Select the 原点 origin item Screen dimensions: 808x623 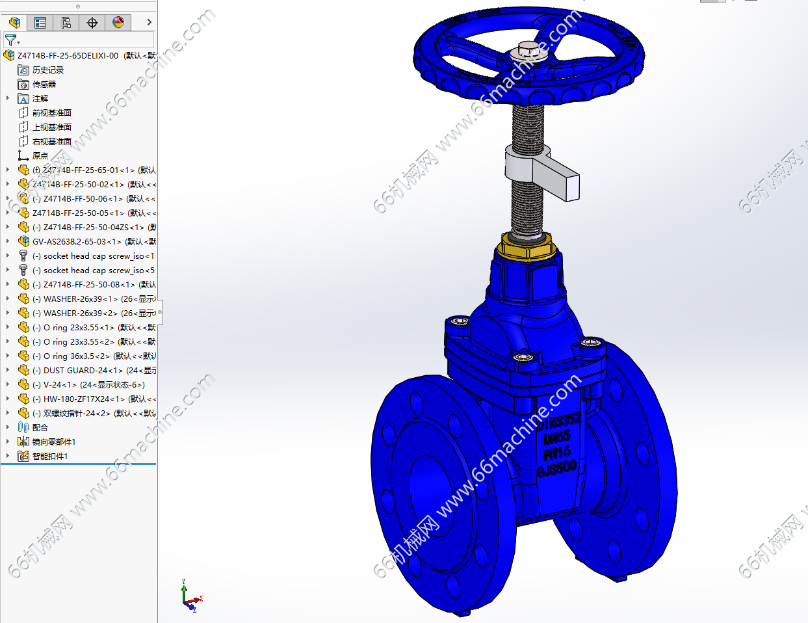point(40,156)
